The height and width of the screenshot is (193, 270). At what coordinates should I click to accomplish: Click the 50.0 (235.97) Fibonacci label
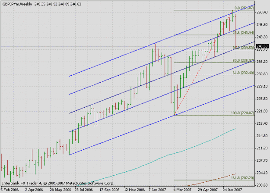(243, 61)
